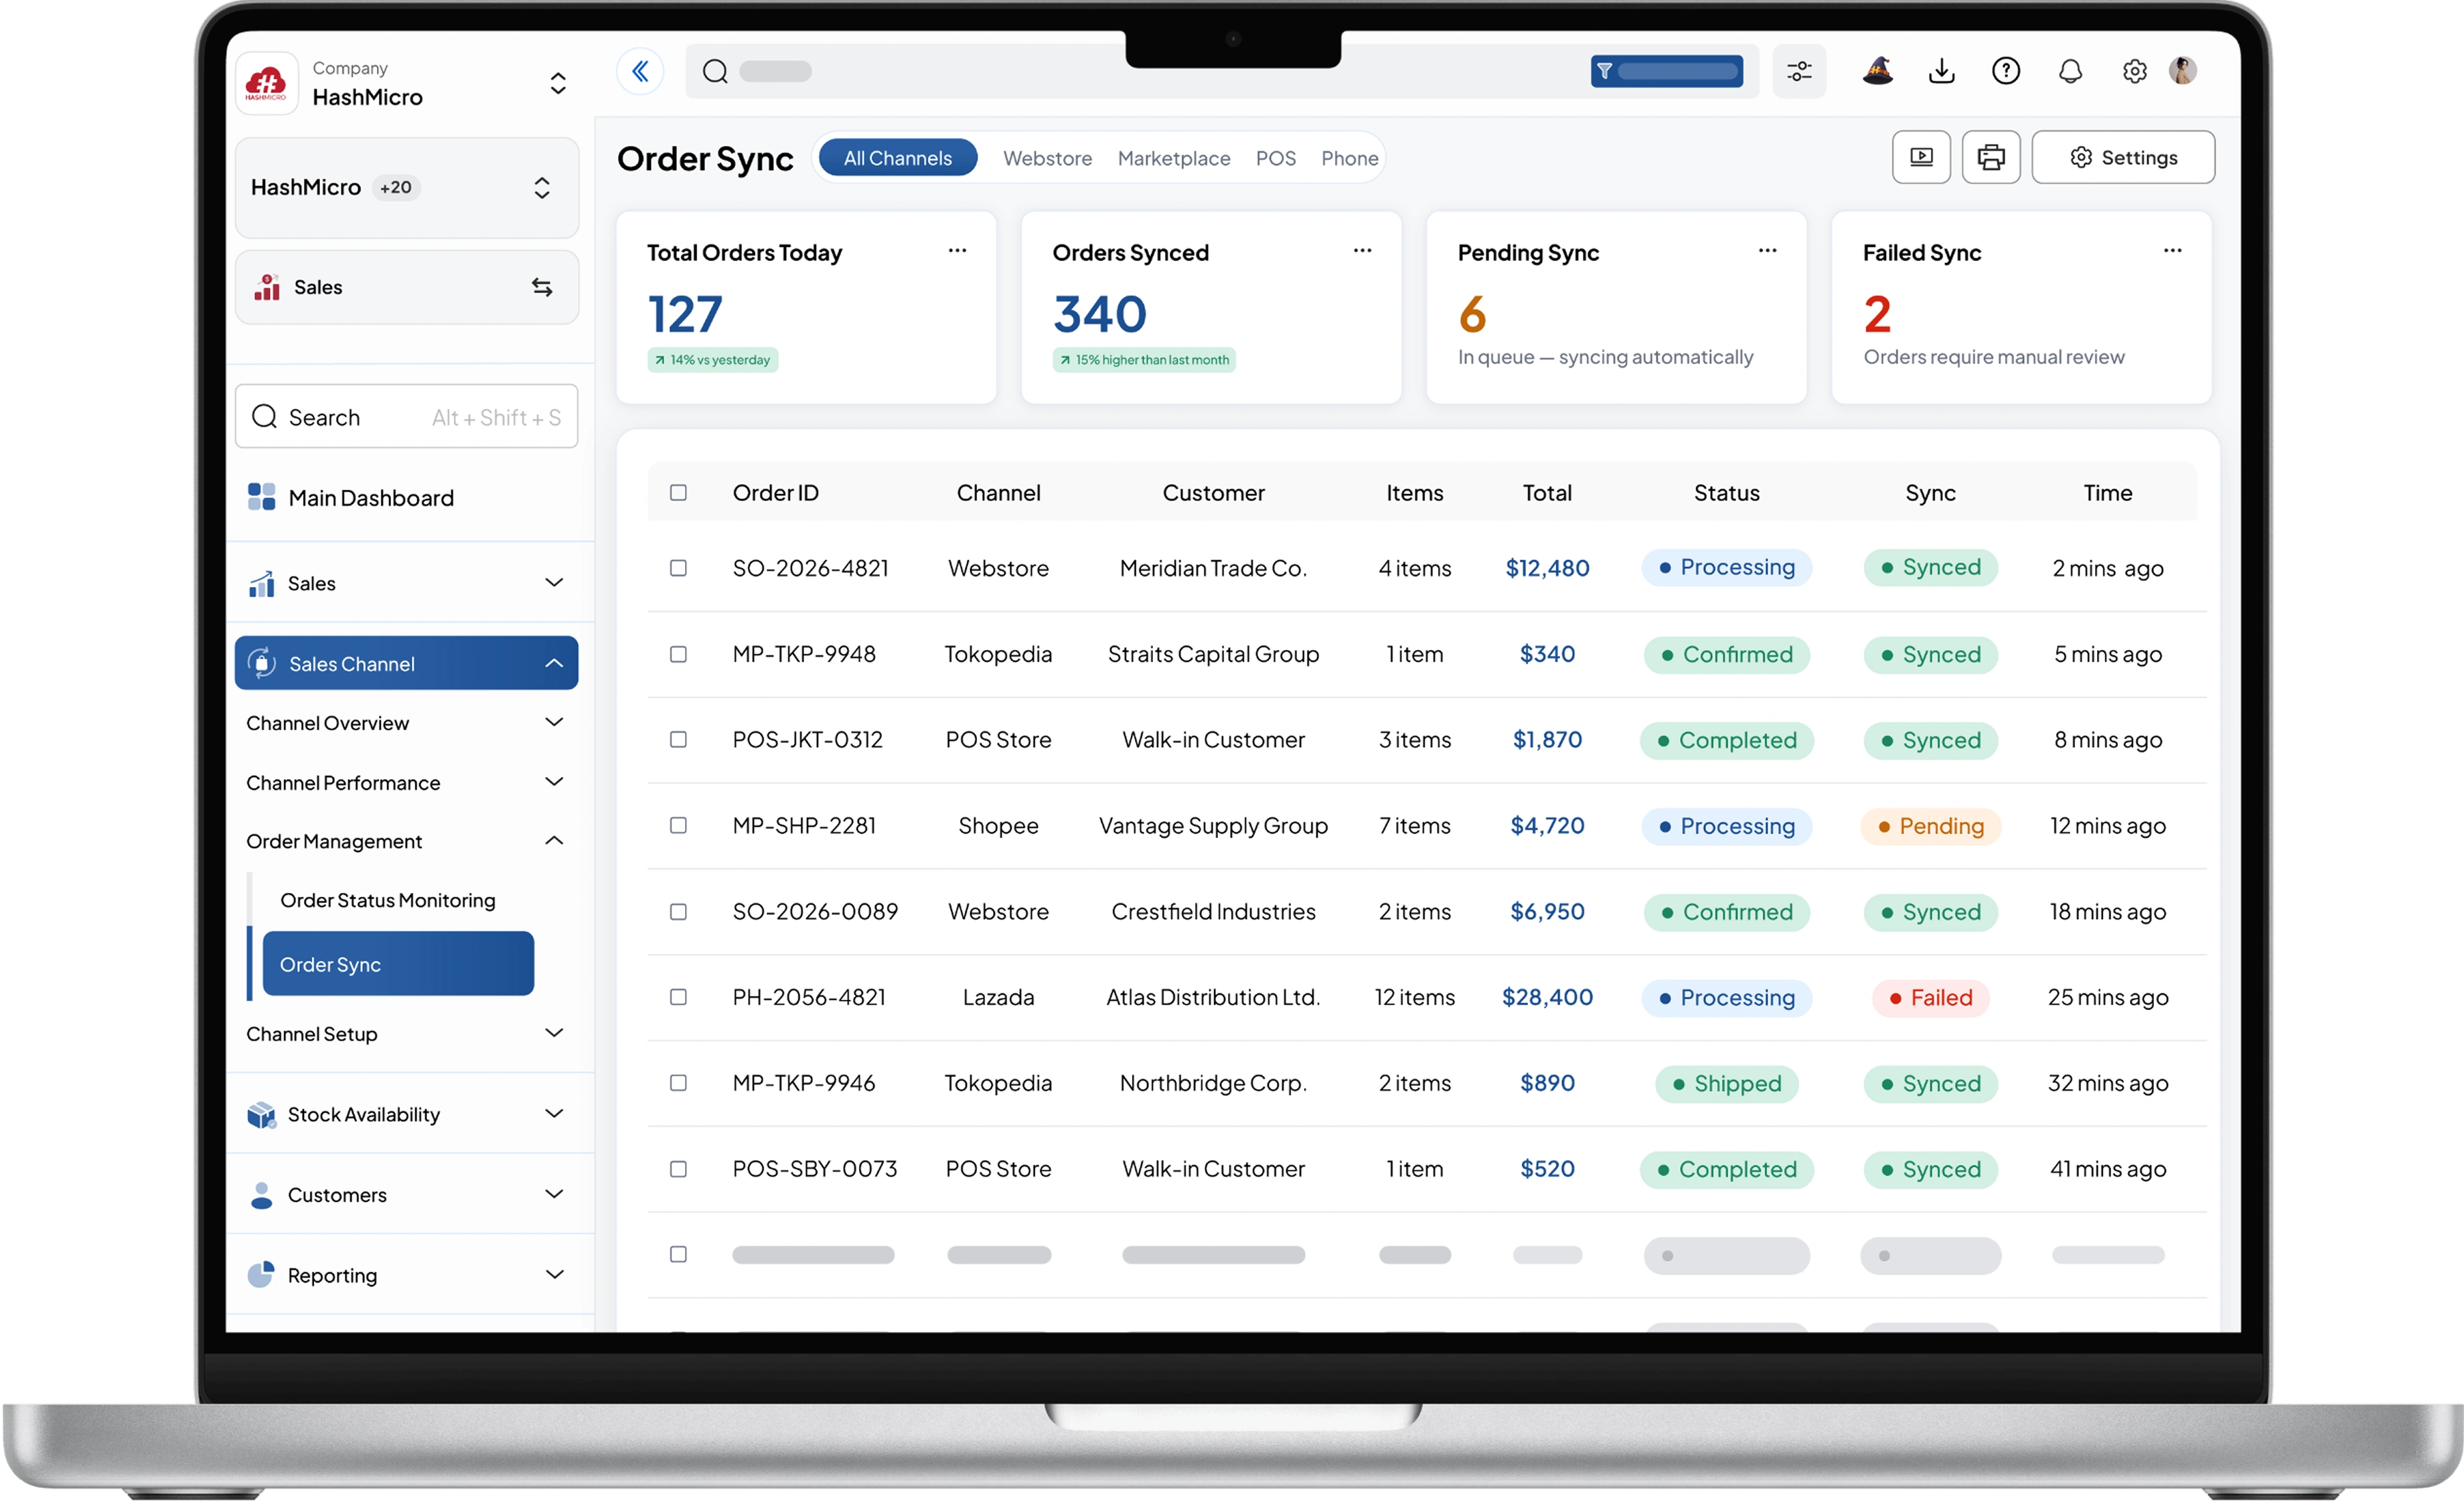Open help question mark icon
This screenshot has height=1502, width=2464.
coord(2005,71)
